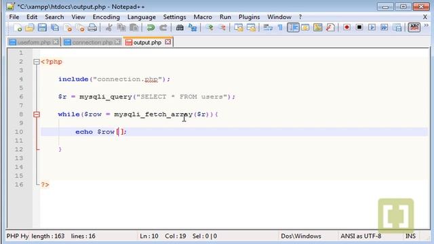The width and height of the screenshot is (434, 244).
Task: Click the menu bar X close-document button
Action: pyautogui.click(x=425, y=17)
